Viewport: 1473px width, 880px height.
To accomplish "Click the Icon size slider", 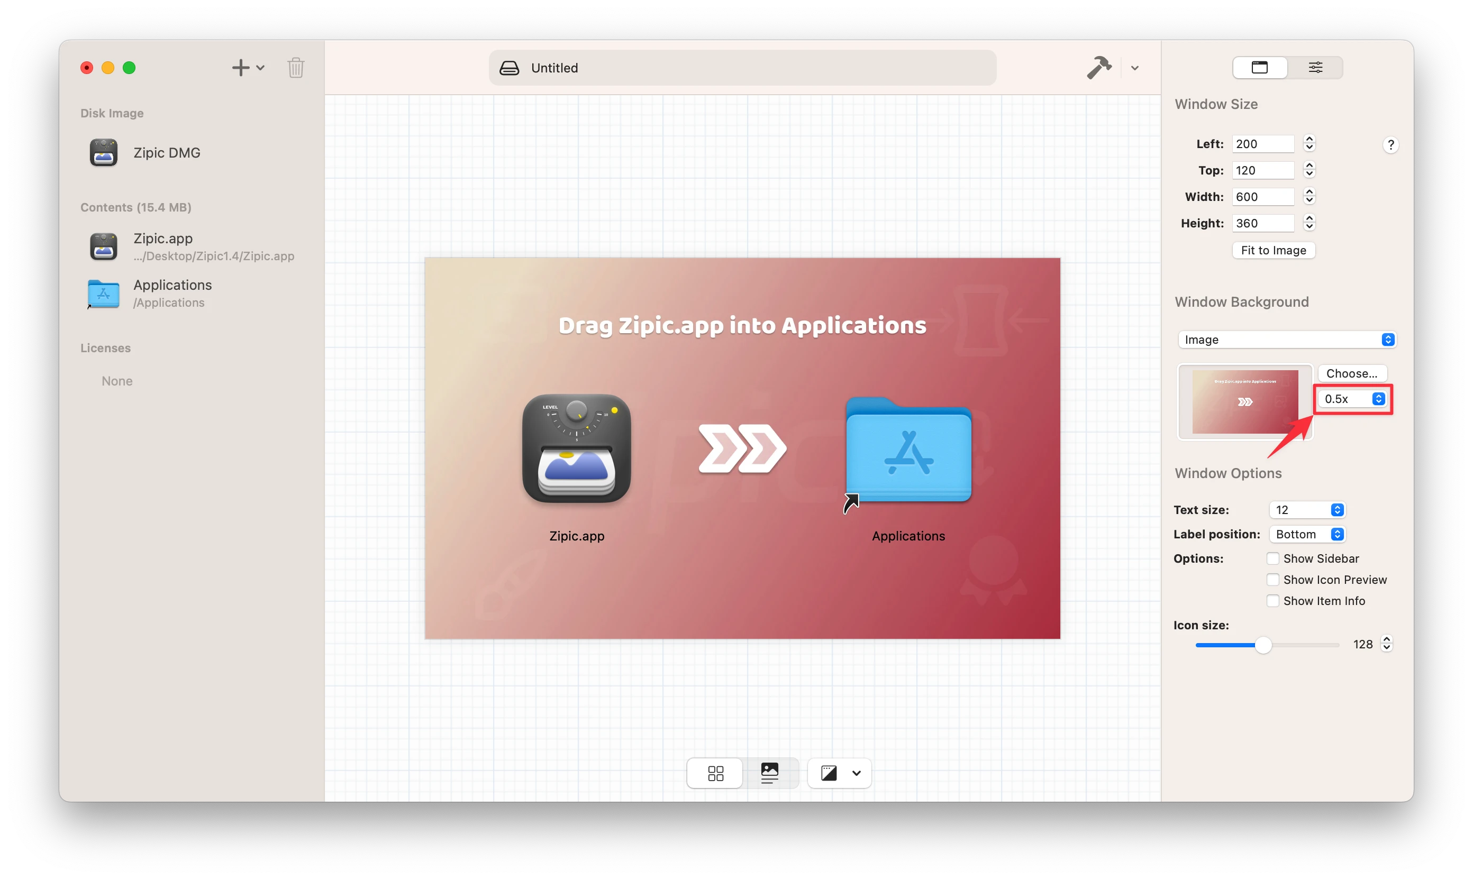I will click(1267, 645).
